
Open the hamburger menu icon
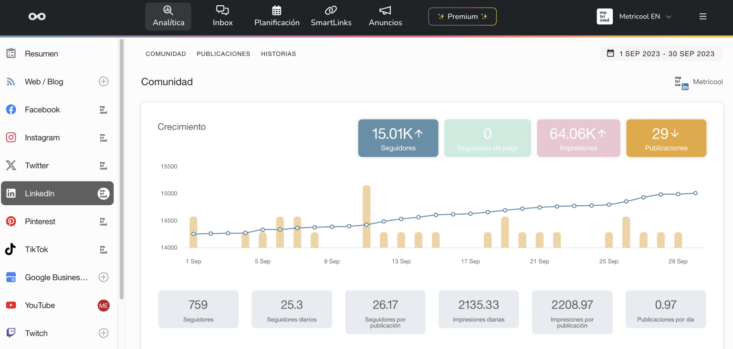point(702,17)
